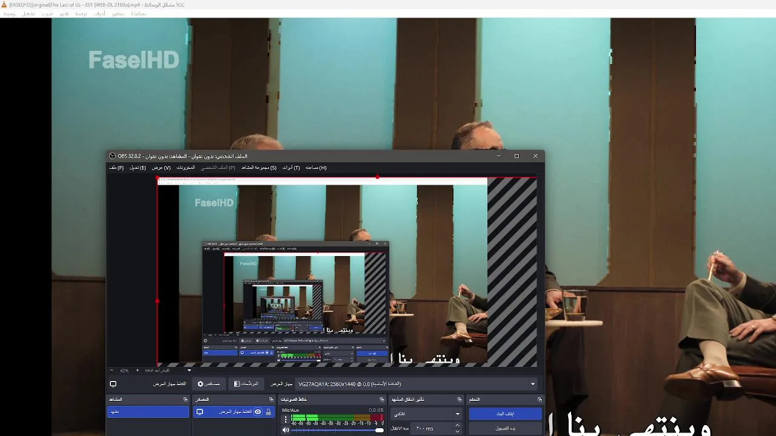This screenshot has width=776, height=436.
Task: Hide Display Capture source with eye icon
Action: (x=258, y=412)
